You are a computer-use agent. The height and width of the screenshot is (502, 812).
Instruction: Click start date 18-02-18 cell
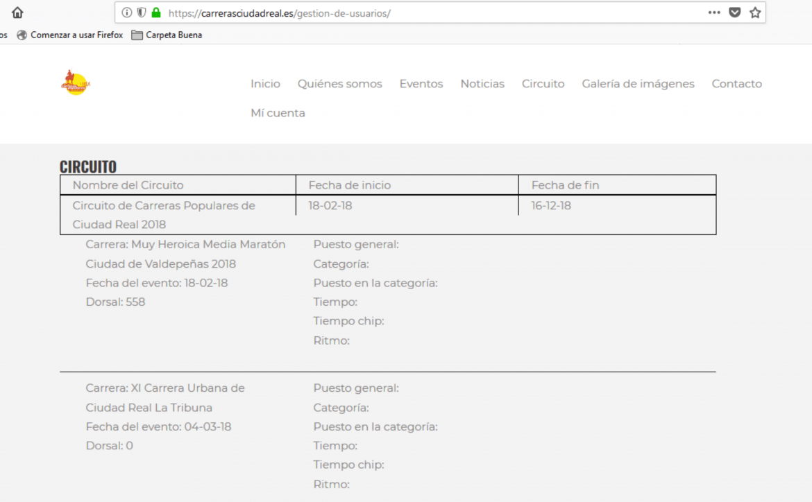point(330,206)
